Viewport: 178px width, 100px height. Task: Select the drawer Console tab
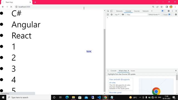click(x=113, y=71)
